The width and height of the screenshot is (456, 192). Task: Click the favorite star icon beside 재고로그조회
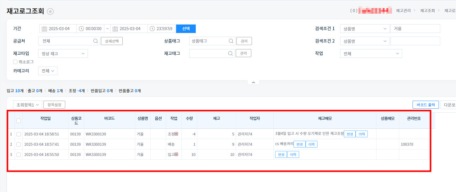click(x=50, y=11)
